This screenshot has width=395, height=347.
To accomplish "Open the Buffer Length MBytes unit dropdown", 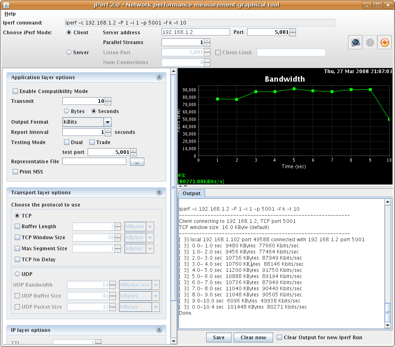I will [x=150, y=227].
